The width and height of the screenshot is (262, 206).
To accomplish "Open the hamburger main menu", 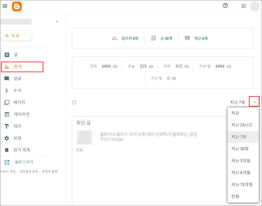I will tap(5, 6).
